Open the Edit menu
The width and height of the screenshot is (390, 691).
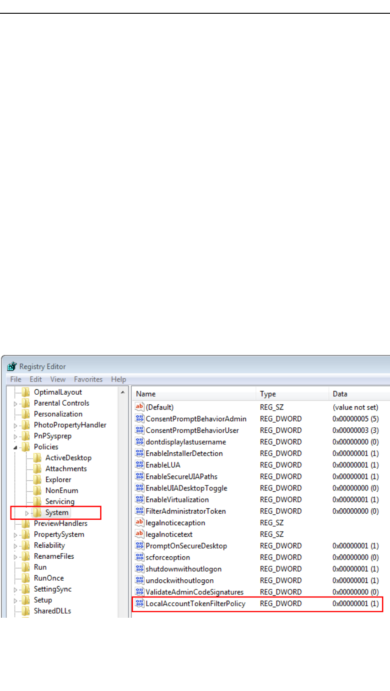pyautogui.click(x=36, y=379)
